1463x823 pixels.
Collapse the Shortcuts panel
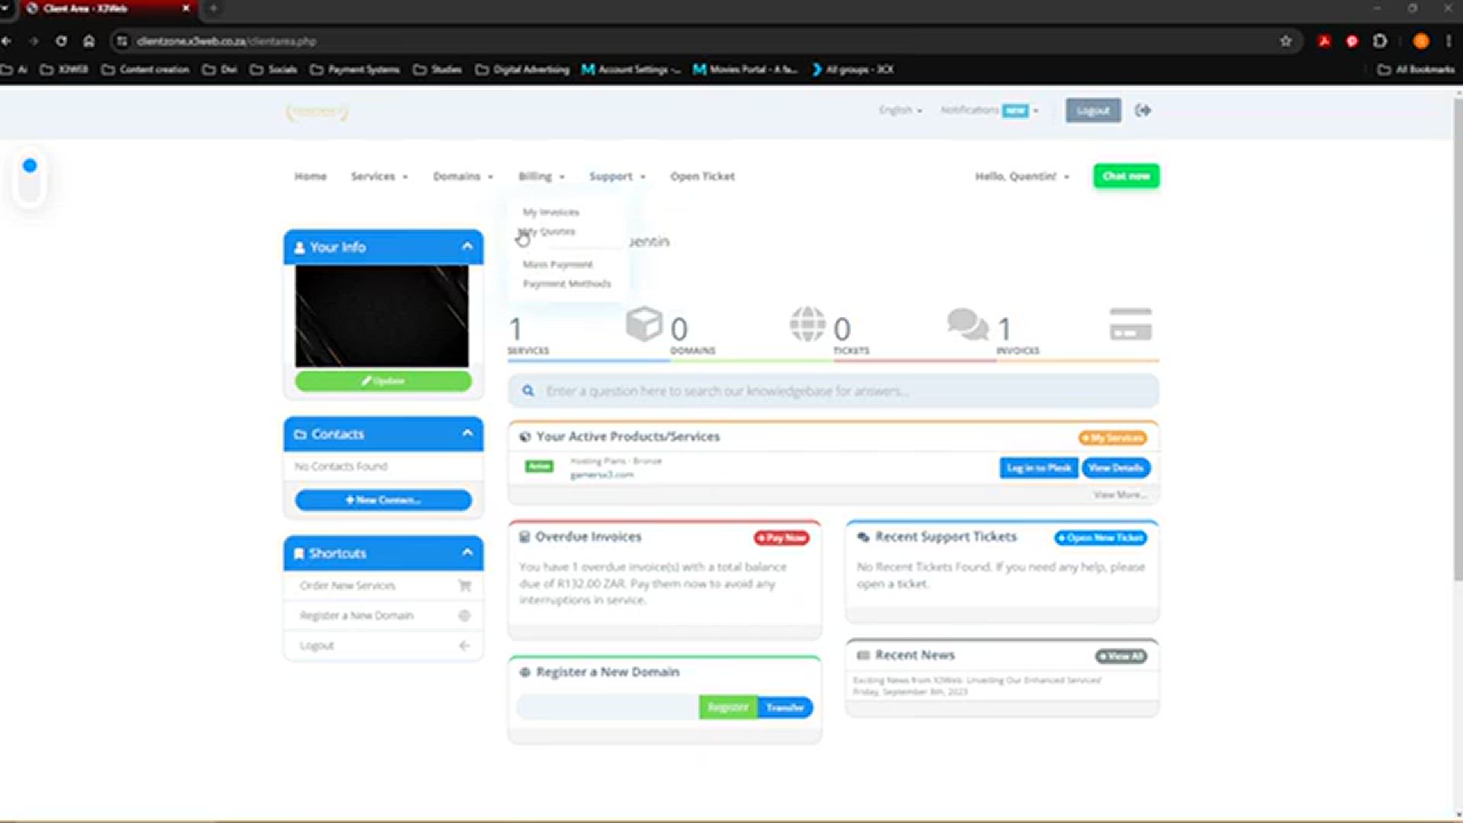click(467, 552)
